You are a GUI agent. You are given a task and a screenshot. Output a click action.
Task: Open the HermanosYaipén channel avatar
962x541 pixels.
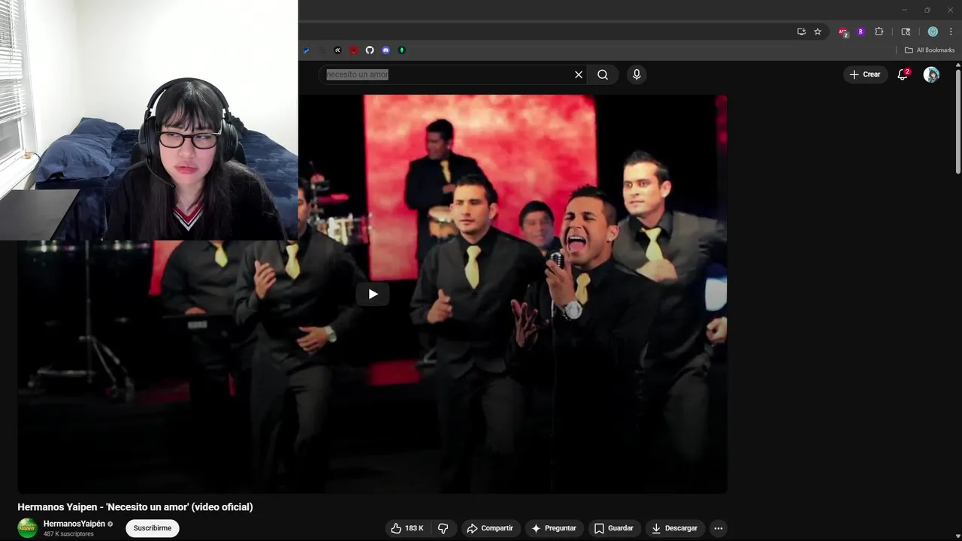pyautogui.click(x=28, y=528)
